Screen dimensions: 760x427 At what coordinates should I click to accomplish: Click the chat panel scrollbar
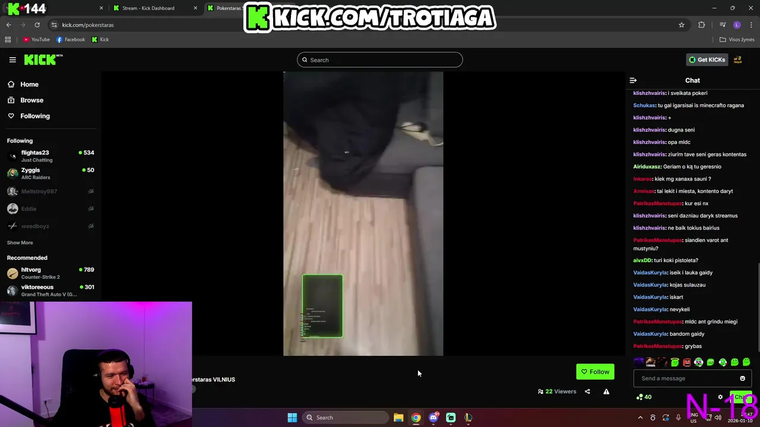coord(758,308)
